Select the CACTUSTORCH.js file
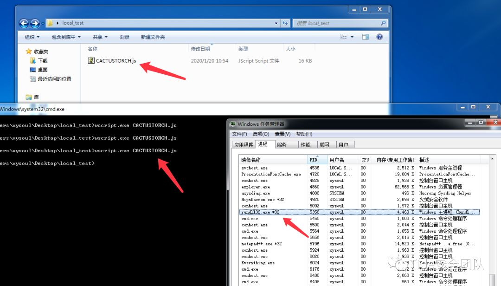The width and height of the screenshot is (501, 286). (x=112, y=60)
